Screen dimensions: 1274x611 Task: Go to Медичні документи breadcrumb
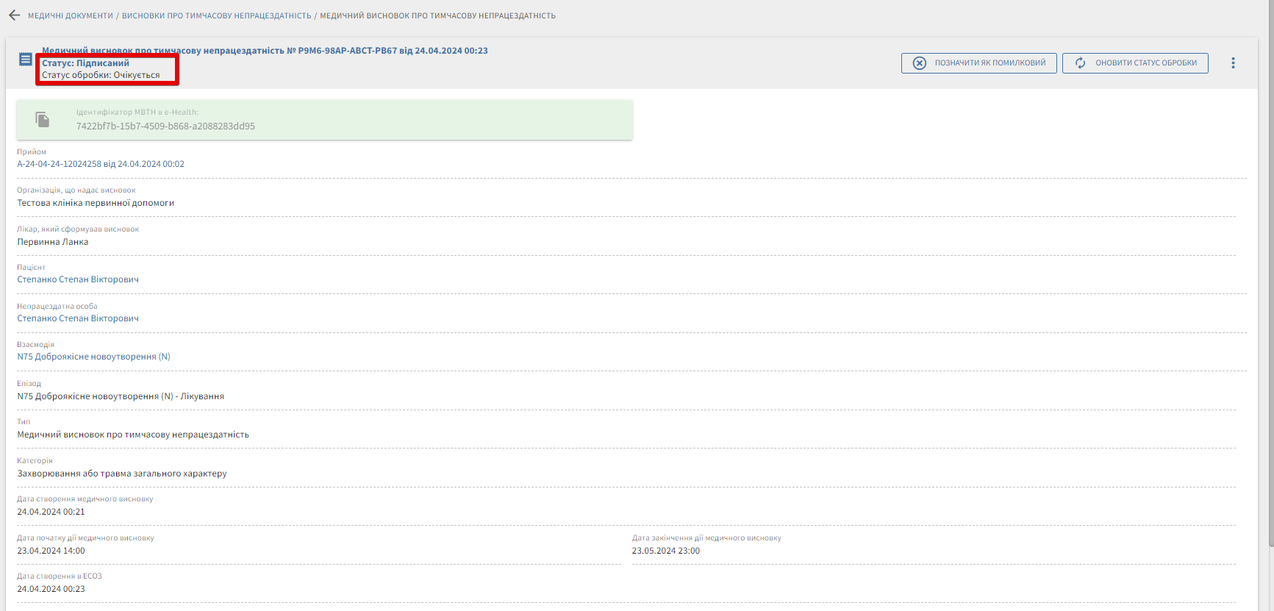coord(71,15)
